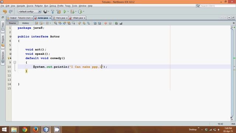Run the project with the green play icon

coord(65,11)
